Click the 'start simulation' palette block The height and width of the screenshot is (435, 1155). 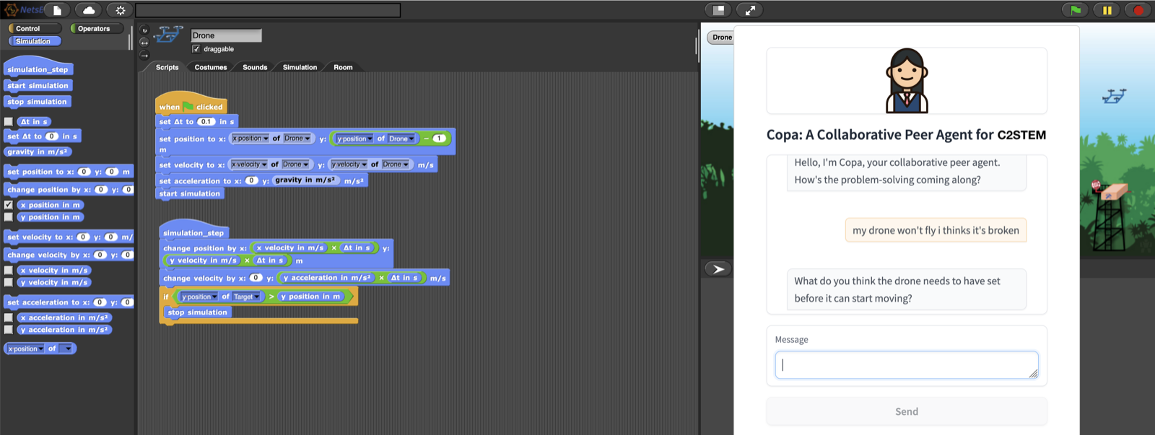[x=38, y=85]
